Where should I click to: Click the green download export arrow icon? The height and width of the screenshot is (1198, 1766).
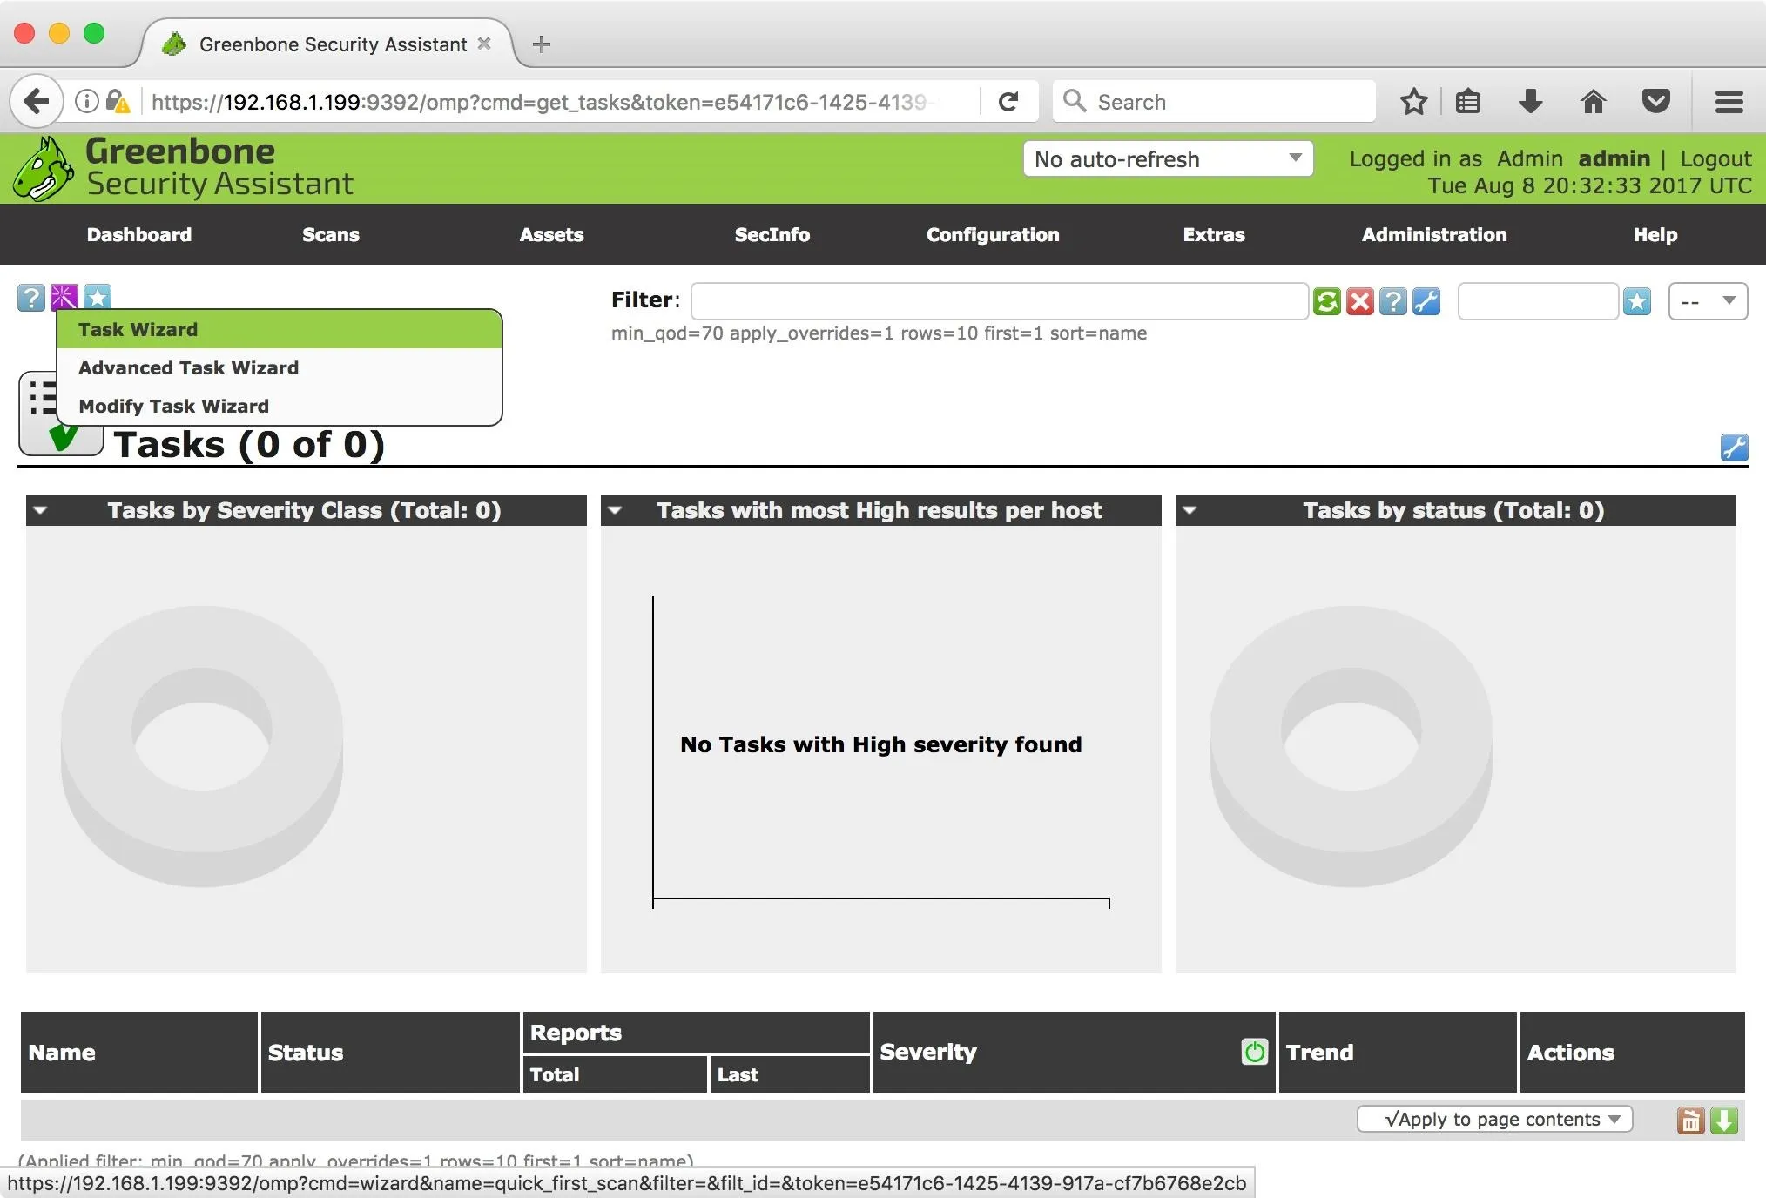[x=1723, y=1121]
